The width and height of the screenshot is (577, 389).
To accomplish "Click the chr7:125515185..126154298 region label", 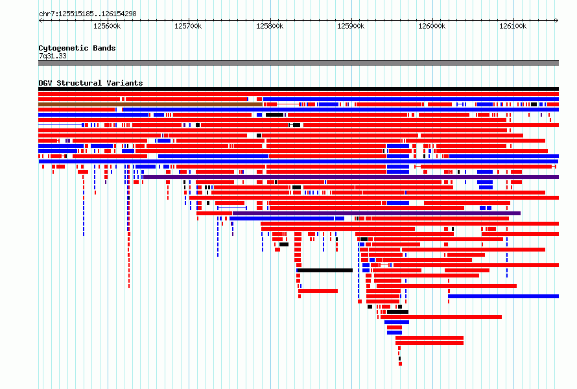I will [88, 14].
